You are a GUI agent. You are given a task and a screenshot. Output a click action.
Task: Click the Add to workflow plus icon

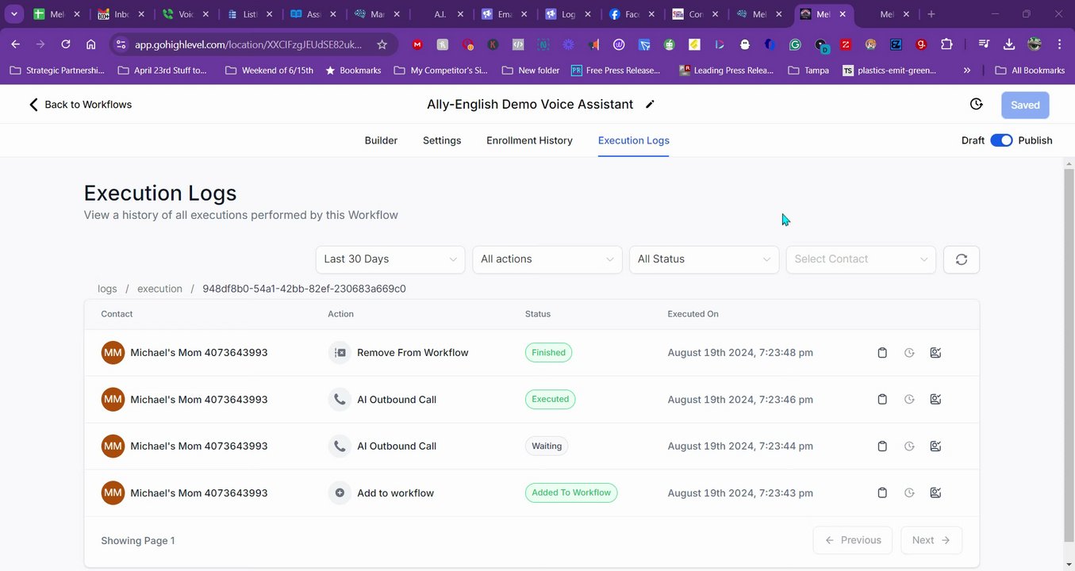tap(340, 493)
